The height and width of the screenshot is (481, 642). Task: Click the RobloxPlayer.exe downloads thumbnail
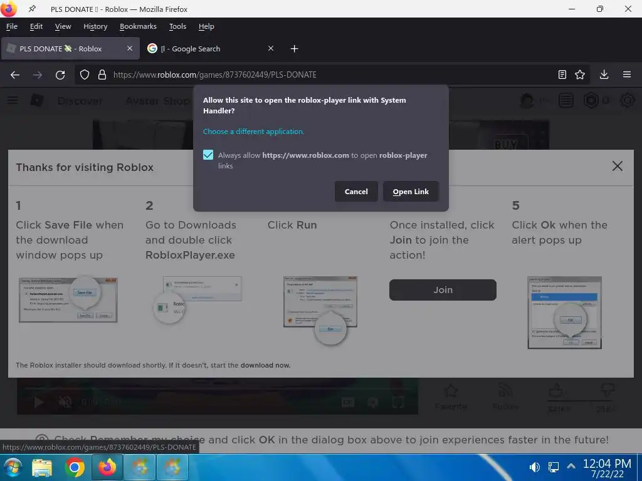(197, 300)
